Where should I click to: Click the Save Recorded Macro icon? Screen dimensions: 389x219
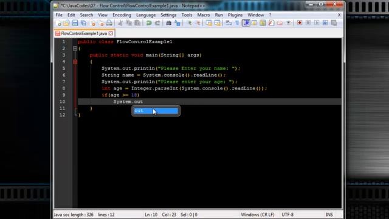pyautogui.click(x=334, y=23)
